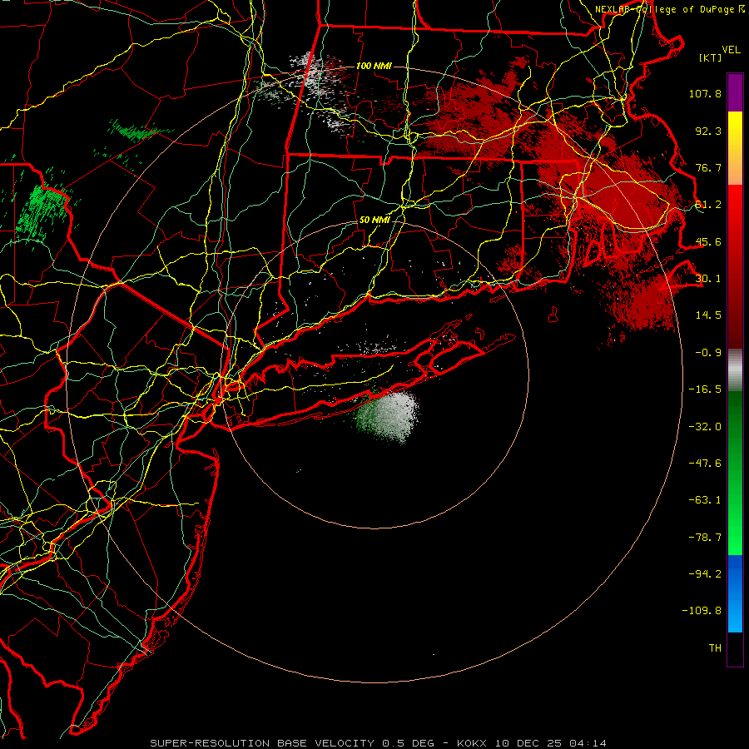Viewport: 749px width, 749px height.
Task: Click the -32.0 legend value
Action: click(705, 427)
